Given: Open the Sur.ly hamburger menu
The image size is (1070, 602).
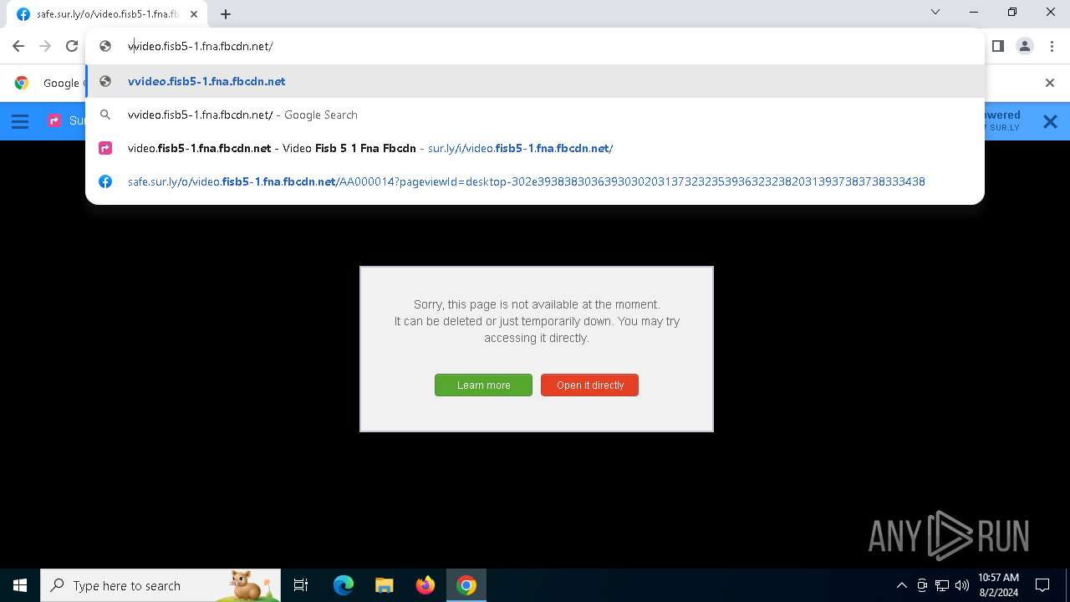Looking at the screenshot, I should (x=20, y=121).
